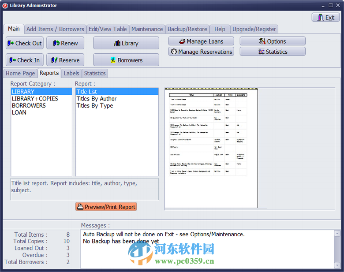Image resolution: width=344 pixels, height=272 pixels.
Task: Click the Auto Backup message line
Action: [x=164, y=234]
